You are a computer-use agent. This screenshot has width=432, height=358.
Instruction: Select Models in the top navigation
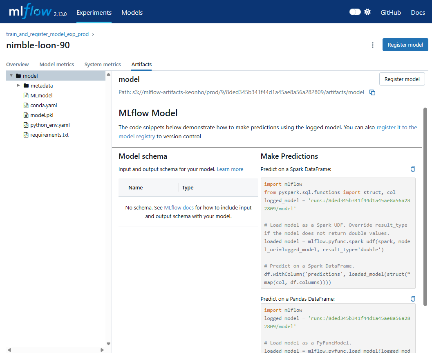[132, 13]
